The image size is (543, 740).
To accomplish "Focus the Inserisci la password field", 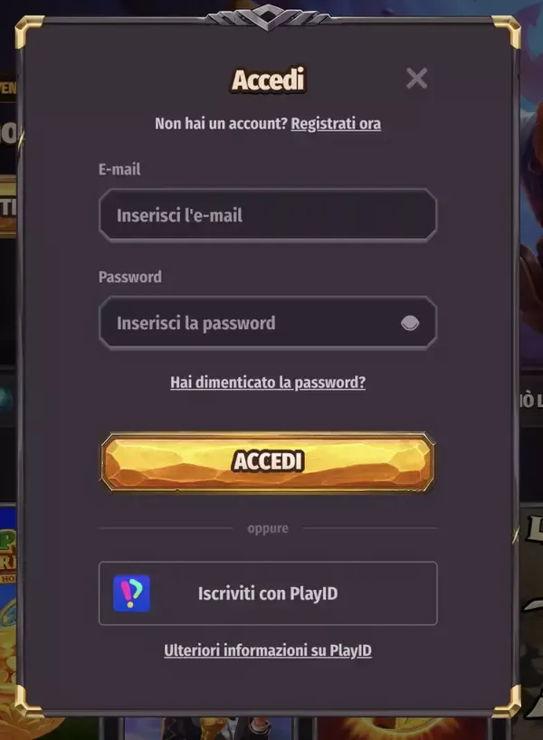I will click(268, 323).
